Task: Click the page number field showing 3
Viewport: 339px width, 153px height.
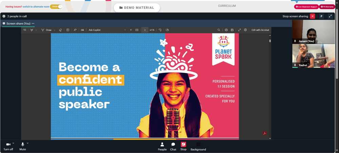Action: (145, 30)
